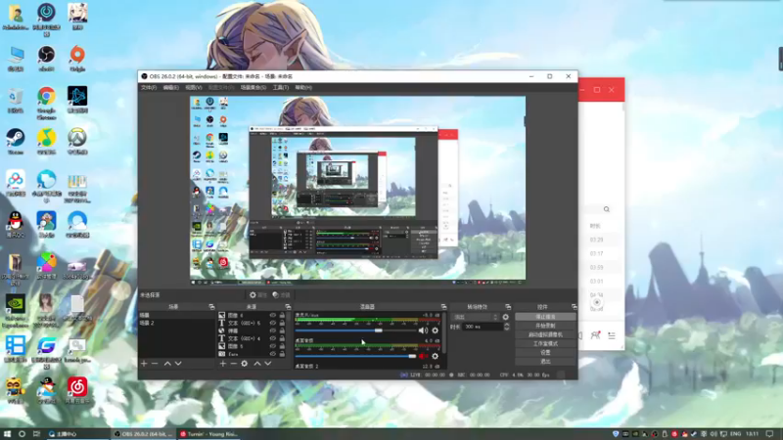Open playlist icon in red music window
The image size is (783, 440).
point(612,335)
